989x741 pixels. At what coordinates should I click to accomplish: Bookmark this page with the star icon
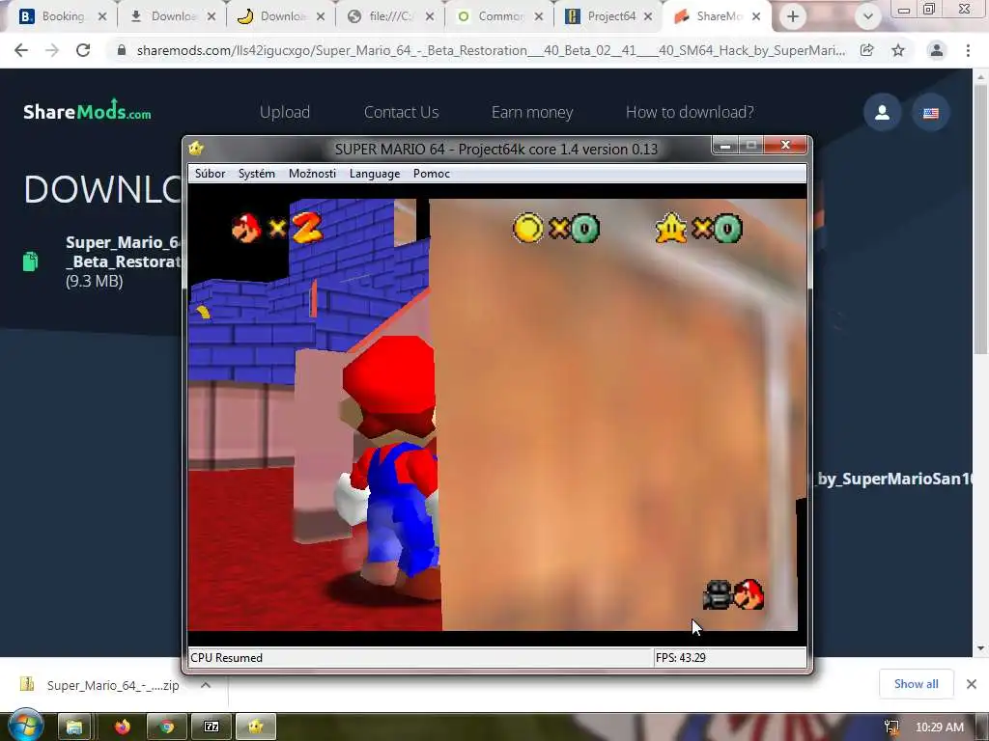(898, 50)
